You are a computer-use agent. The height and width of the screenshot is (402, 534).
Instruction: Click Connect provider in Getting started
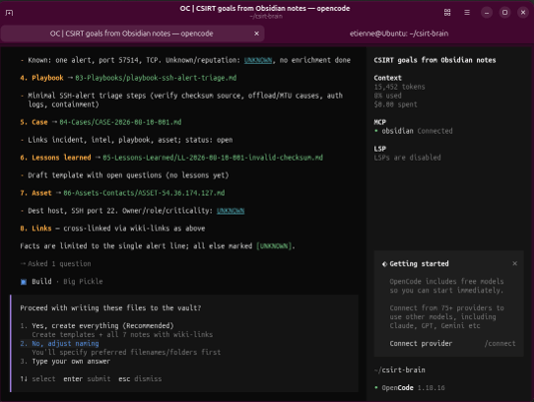click(421, 343)
